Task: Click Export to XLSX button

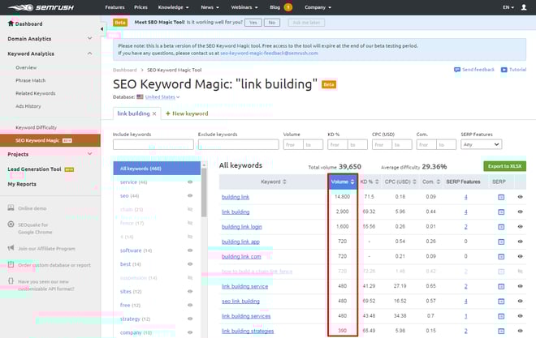Action: pos(504,166)
